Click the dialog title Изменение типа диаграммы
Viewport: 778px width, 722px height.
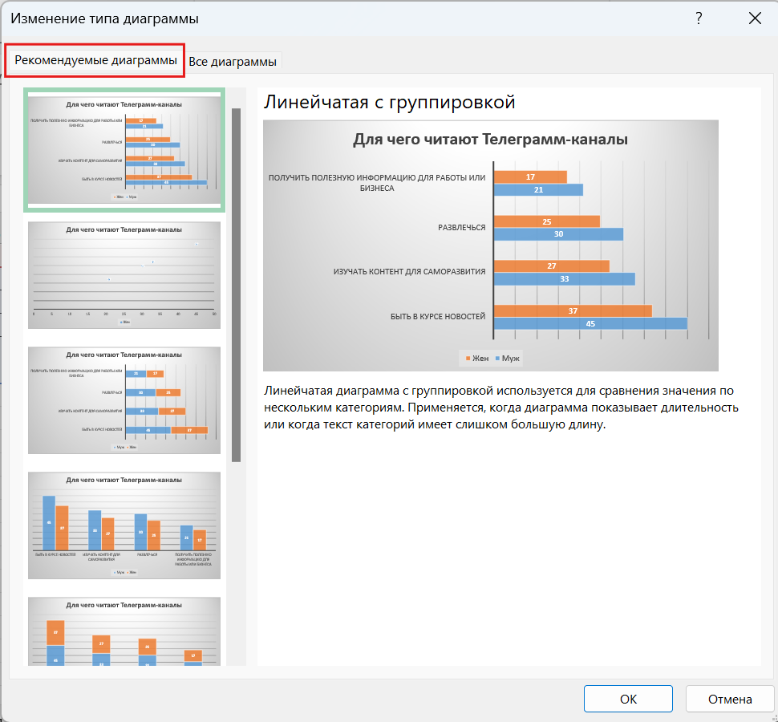tap(104, 18)
